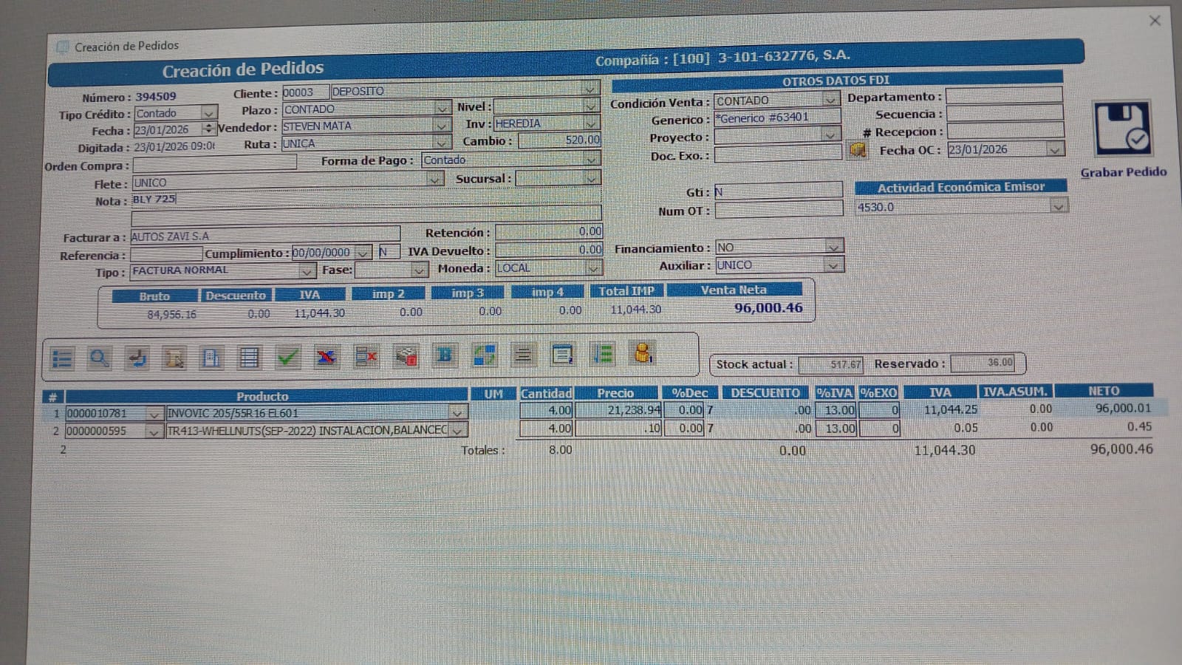Open the Fecha OC date picker dropdown
Screen dimensions: 1182x665
pos(1055,149)
